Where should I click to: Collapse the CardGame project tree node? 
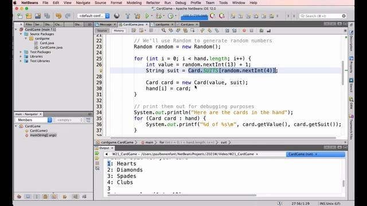pyautogui.click(x=16, y=30)
